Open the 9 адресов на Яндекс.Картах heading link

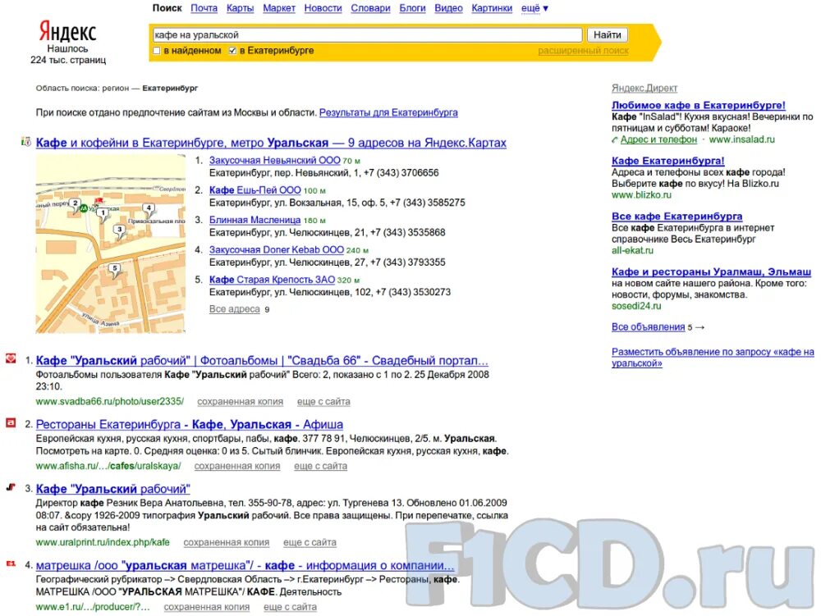tap(271, 143)
